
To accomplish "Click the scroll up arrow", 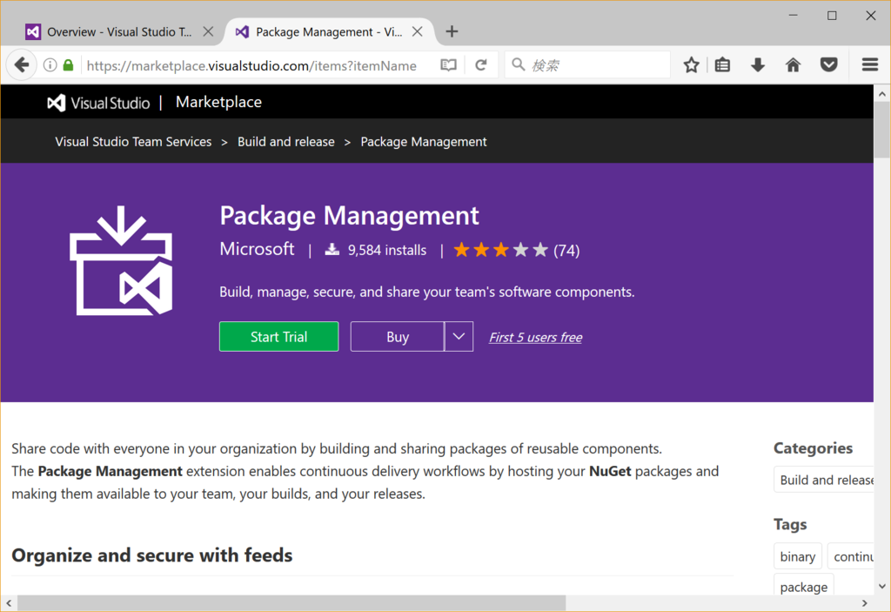I will click(x=882, y=94).
